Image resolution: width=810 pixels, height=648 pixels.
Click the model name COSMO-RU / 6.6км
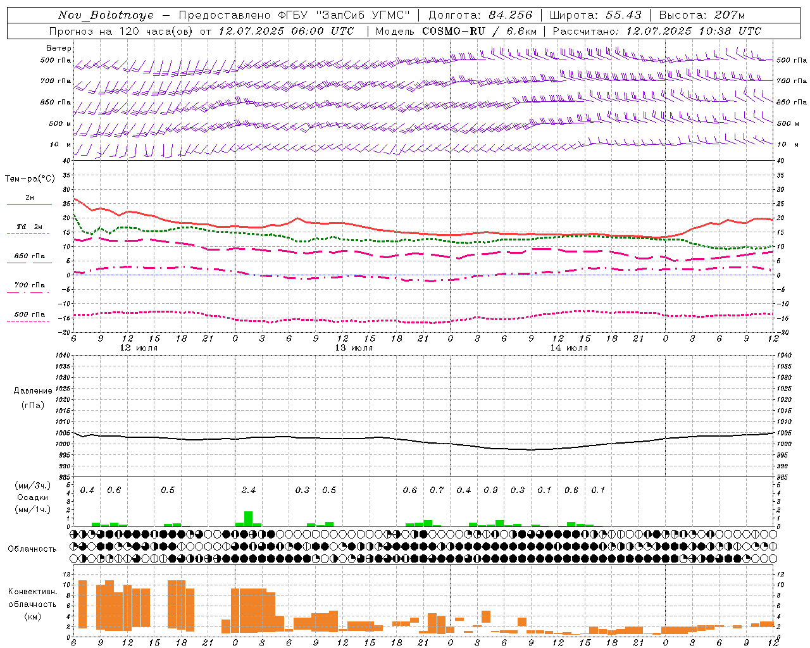click(479, 30)
